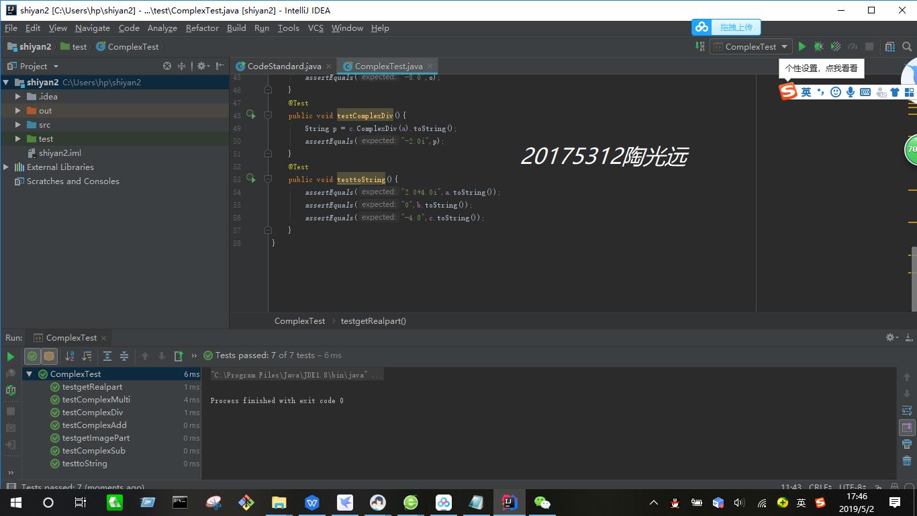Open File Explorer from taskbar
Image resolution: width=917 pixels, height=516 pixels.
279,502
